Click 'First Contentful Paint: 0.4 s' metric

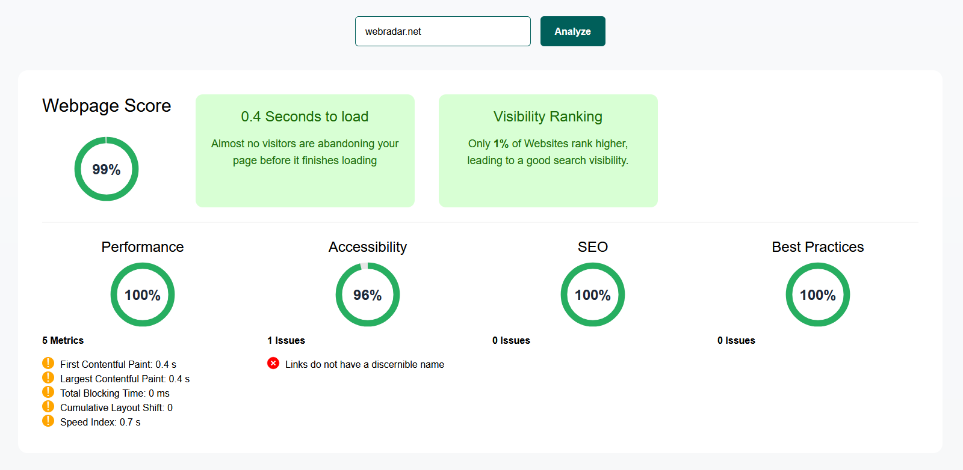point(118,364)
